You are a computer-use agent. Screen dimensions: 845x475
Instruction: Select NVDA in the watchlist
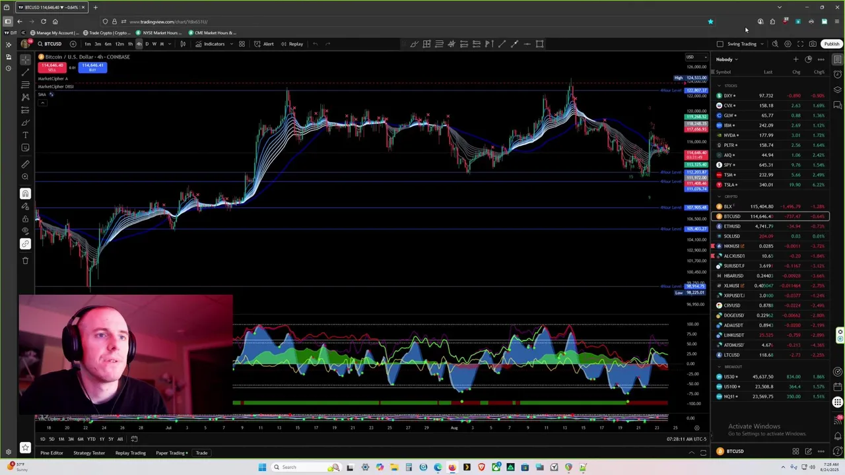(771, 135)
